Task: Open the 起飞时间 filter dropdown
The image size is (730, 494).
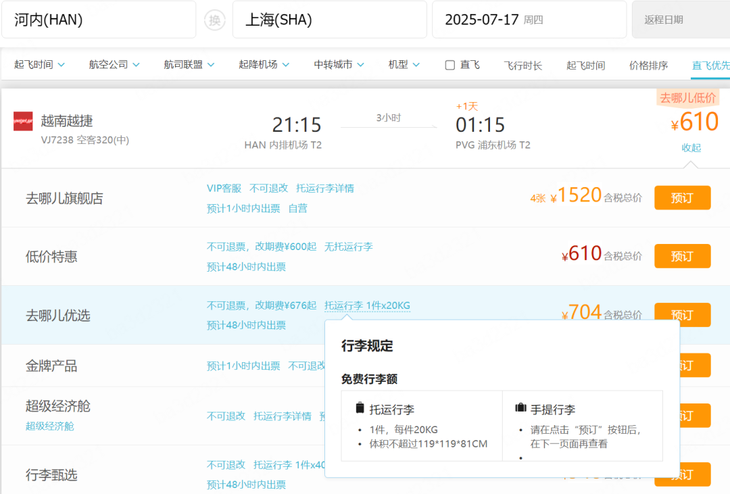Action: pyautogui.click(x=39, y=65)
